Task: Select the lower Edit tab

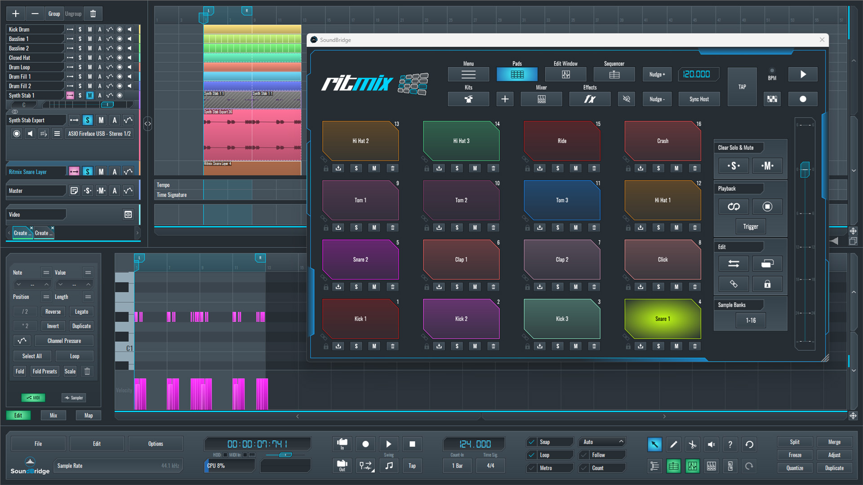Action: [x=18, y=415]
